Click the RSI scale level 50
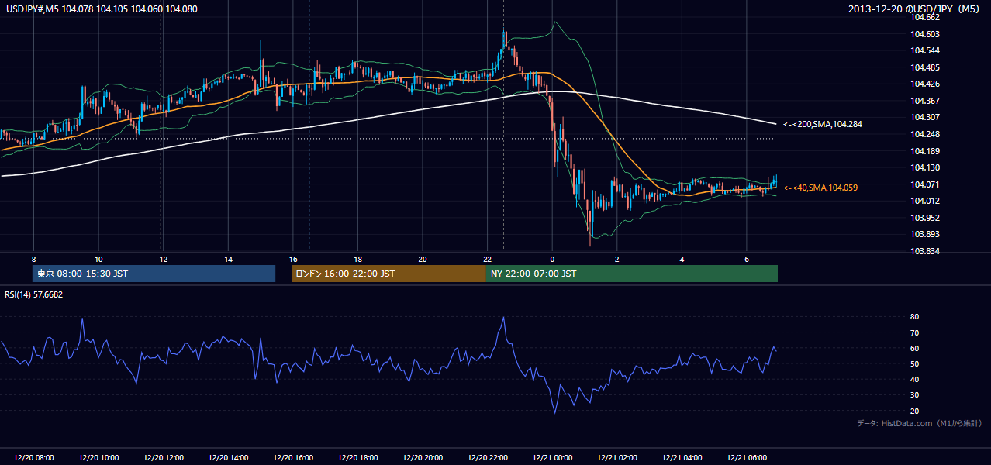The height and width of the screenshot is (465, 991). point(914,363)
